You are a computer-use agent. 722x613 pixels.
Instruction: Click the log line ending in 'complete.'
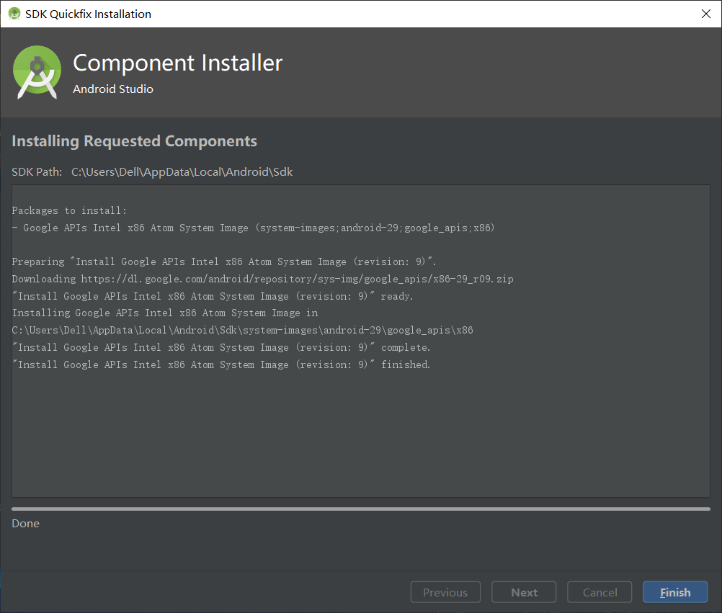coord(221,347)
